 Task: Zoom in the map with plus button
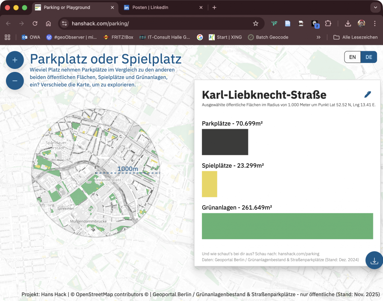[x=15, y=60]
